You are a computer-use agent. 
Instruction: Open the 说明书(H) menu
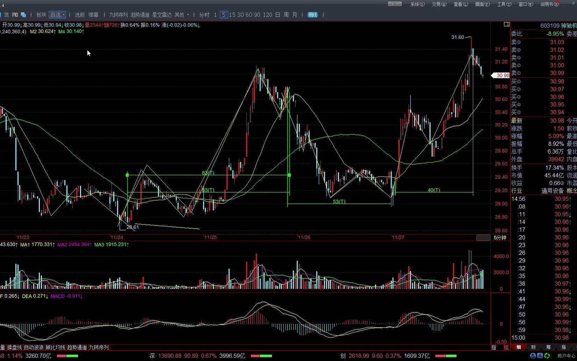click(549, 4)
